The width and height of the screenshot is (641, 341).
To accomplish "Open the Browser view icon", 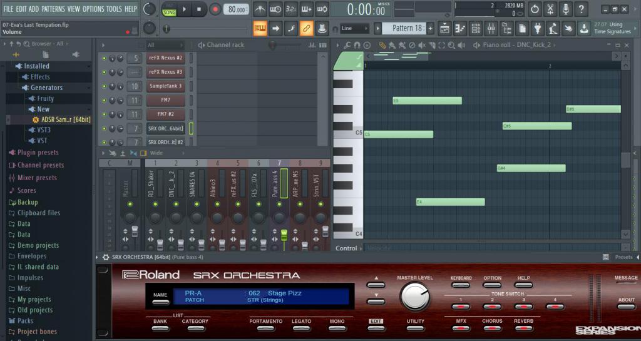I will coord(507,29).
